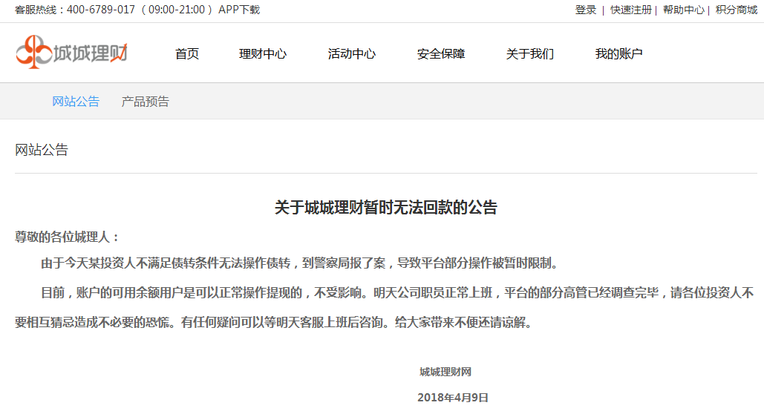
Task: Go to 活动中心 menu item
Action: tap(352, 53)
